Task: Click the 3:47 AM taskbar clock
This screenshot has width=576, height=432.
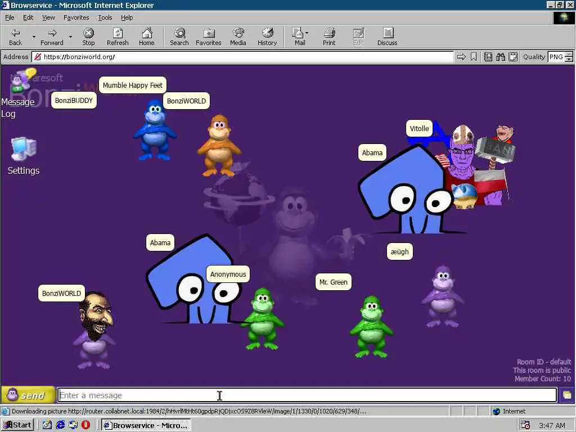Action: click(x=552, y=425)
